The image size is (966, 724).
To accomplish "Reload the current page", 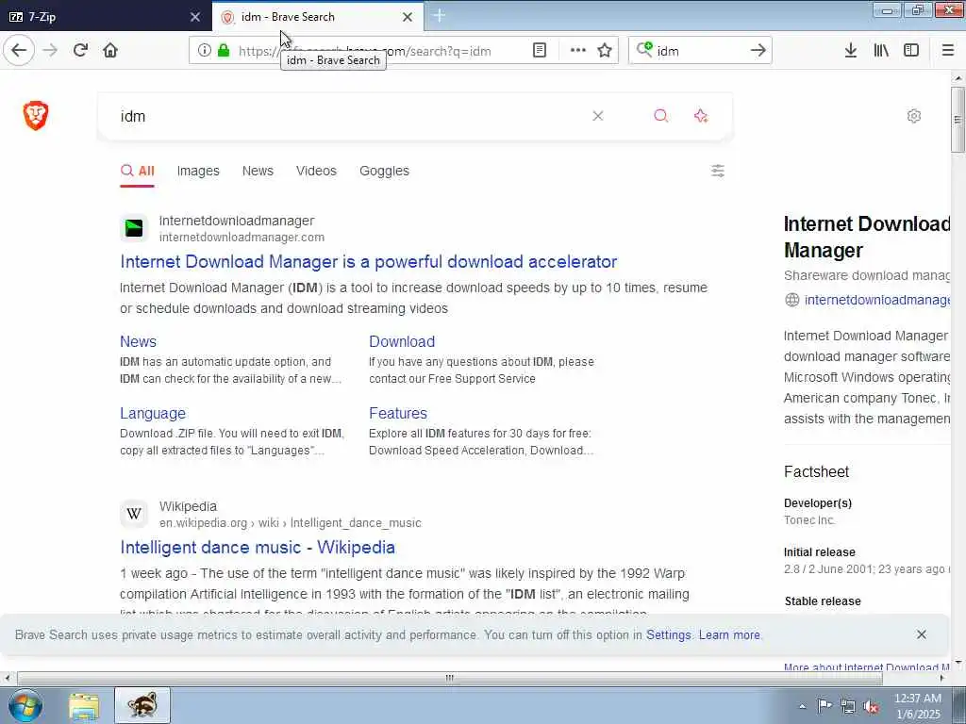I will tap(80, 50).
